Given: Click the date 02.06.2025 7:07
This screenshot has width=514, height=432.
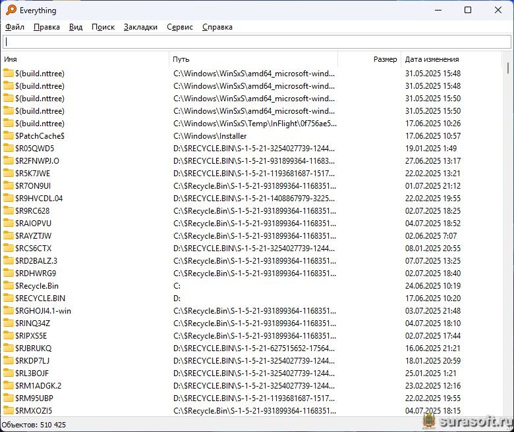Looking at the screenshot, I should [431, 235].
